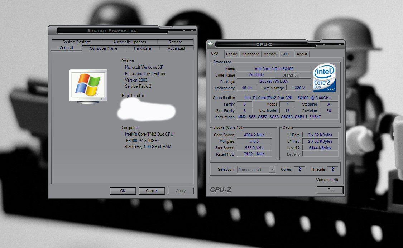Open the Processor #1 selection dropdown
403x248 pixels.
point(272,170)
